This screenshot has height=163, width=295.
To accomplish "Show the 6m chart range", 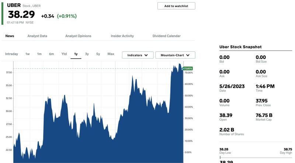I will point(51,54).
